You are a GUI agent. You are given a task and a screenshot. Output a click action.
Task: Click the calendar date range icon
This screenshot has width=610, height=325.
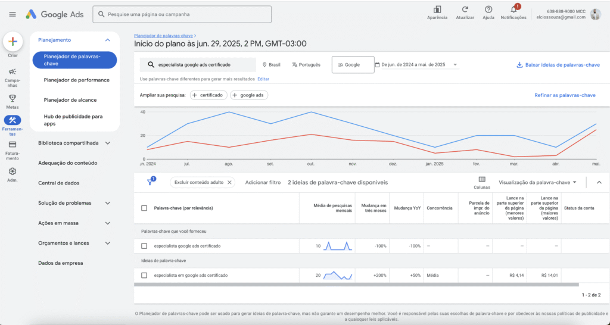click(377, 65)
